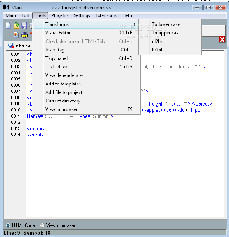Click the Line: 9 Symbol: 16 status

[27, 233]
